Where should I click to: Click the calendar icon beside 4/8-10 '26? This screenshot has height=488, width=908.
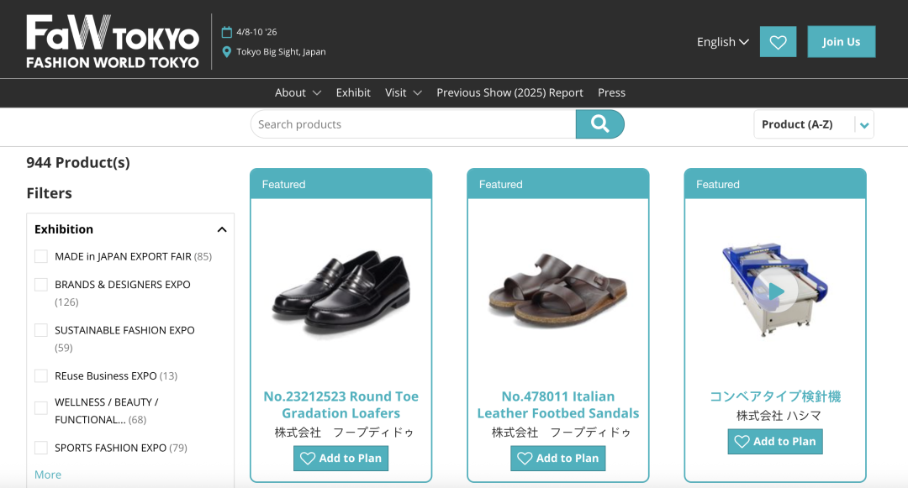(227, 33)
